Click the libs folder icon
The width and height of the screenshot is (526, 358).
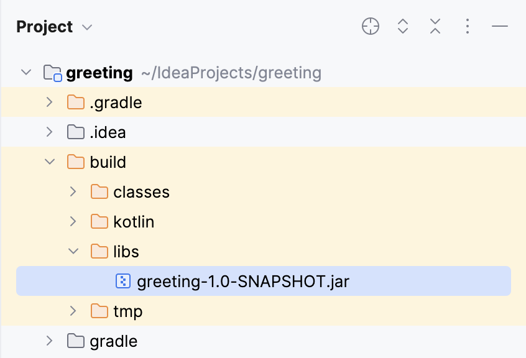[100, 251]
